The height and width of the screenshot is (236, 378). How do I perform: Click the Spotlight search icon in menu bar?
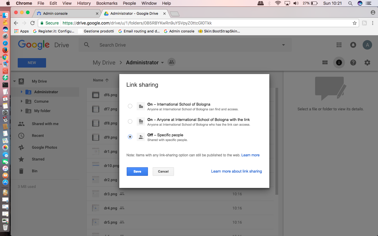[350, 3]
